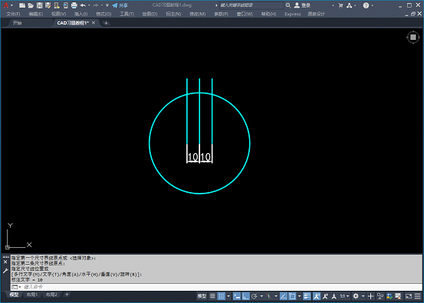Switch to the 布局1 layout tab

(32, 295)
